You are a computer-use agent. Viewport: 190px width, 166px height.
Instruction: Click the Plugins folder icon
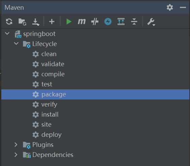click(x=27, y=145)
